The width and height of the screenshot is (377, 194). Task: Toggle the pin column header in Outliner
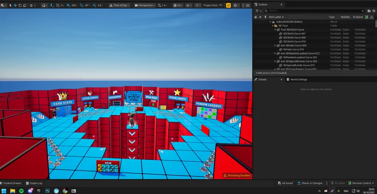pyautogui.click(x=265, y=17)
